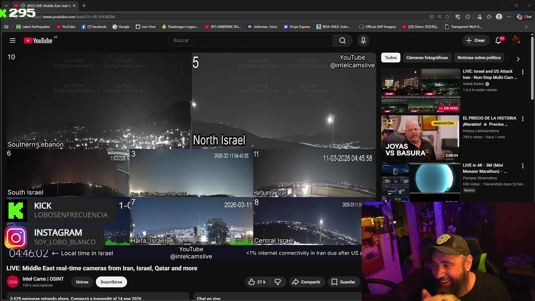Open the tab search dropdown arrow
This screenshot has height=301, width=535.
6,5
